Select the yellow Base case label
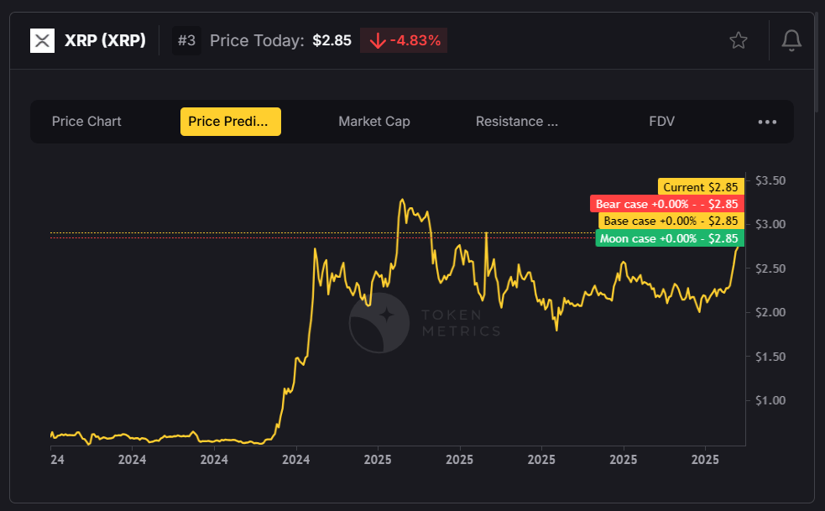 671,221
